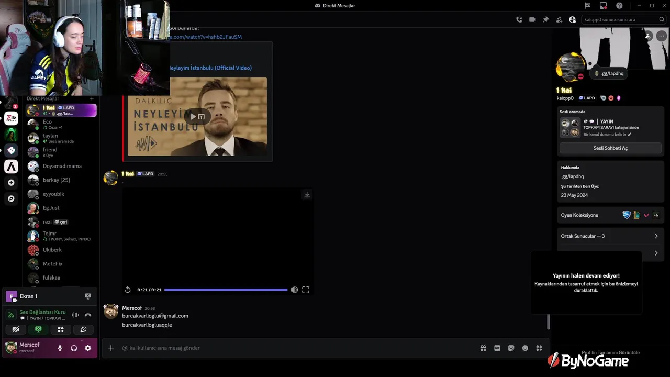Image resolution: width=670 pixels, height=377 pixels.
Task: Open the youtube watch?v=hshb2JFauSM link
Action: [206, 37]
